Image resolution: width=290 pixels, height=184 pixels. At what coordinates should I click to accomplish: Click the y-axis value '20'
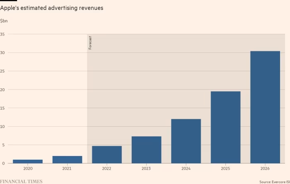click(2, 90)
